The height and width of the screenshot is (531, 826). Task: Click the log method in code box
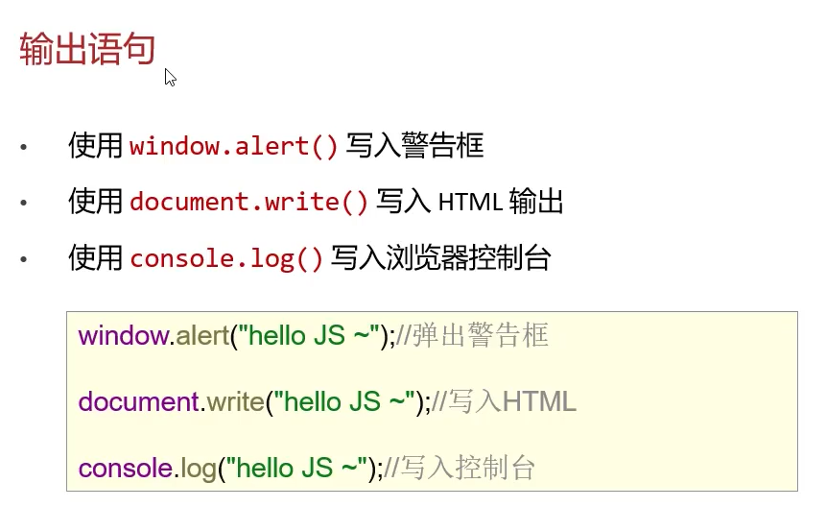199,469
